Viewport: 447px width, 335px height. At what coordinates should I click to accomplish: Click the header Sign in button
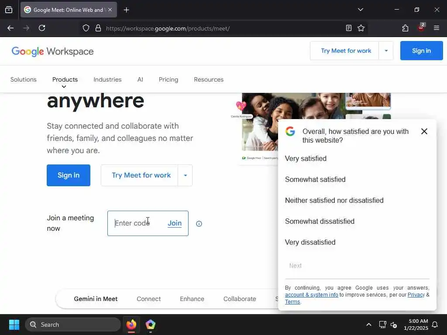tap(421, 51)
